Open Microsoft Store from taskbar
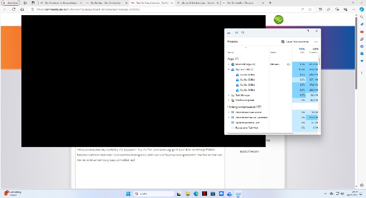 click(213, 194)
